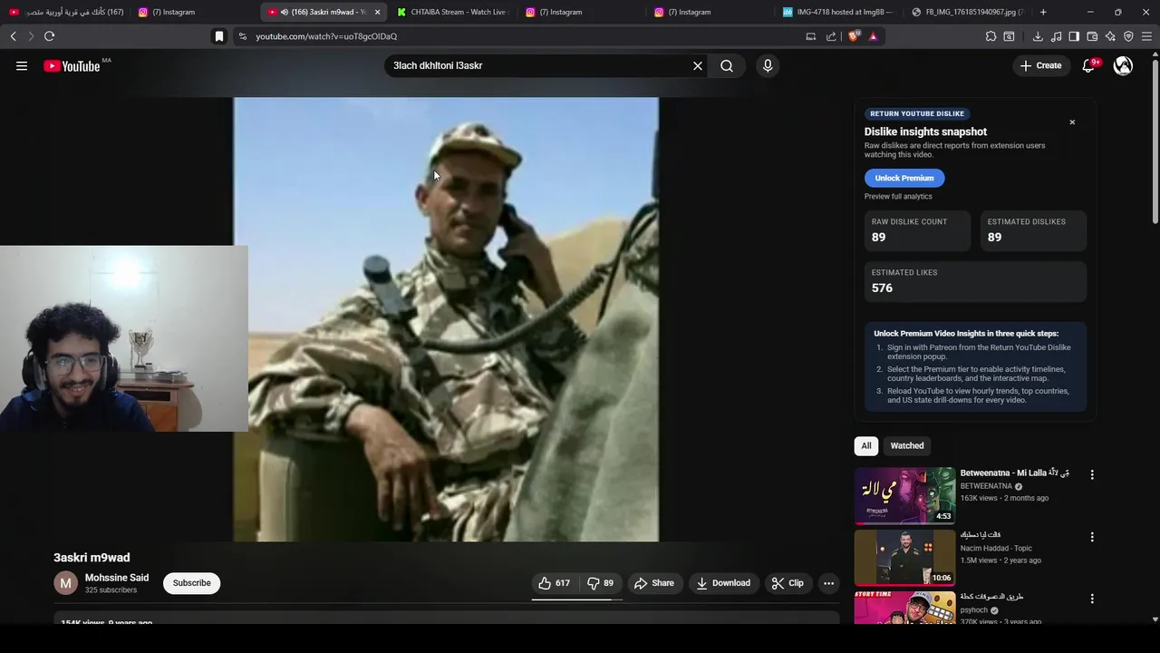
Task: Run search with magnifier button
Action: click(727, 65)
